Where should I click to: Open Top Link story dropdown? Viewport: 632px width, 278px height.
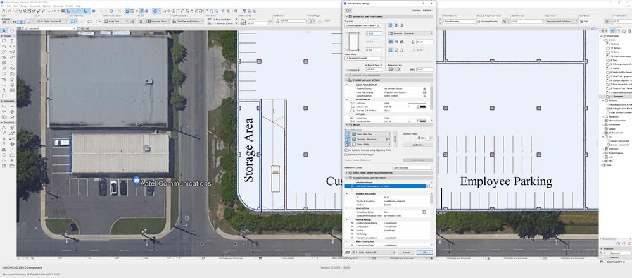pyautogui.click(x=363, y=25)
